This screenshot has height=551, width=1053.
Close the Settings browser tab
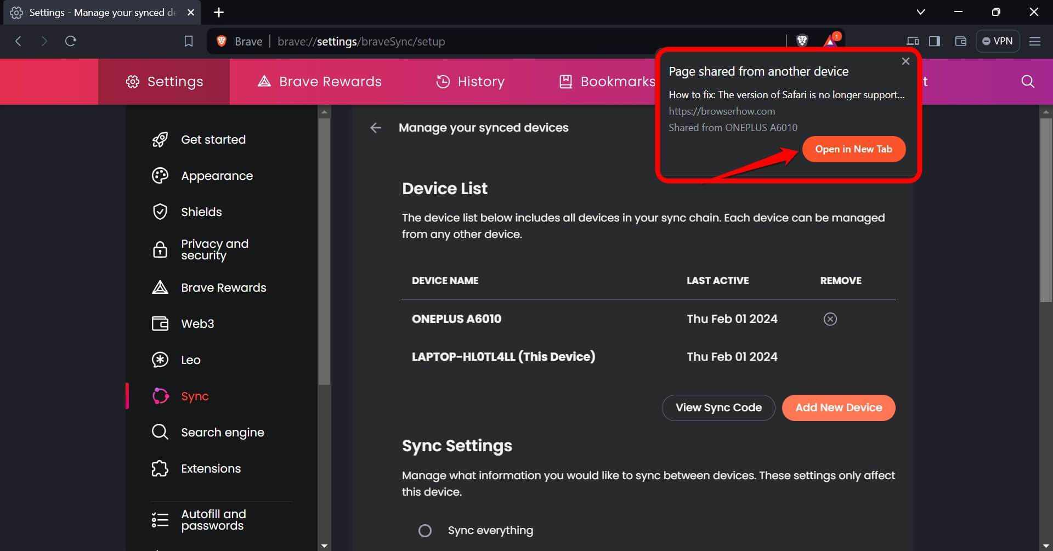[190, 12]
